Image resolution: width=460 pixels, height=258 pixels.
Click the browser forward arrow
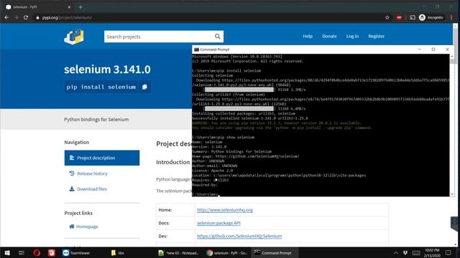point(17,17)
